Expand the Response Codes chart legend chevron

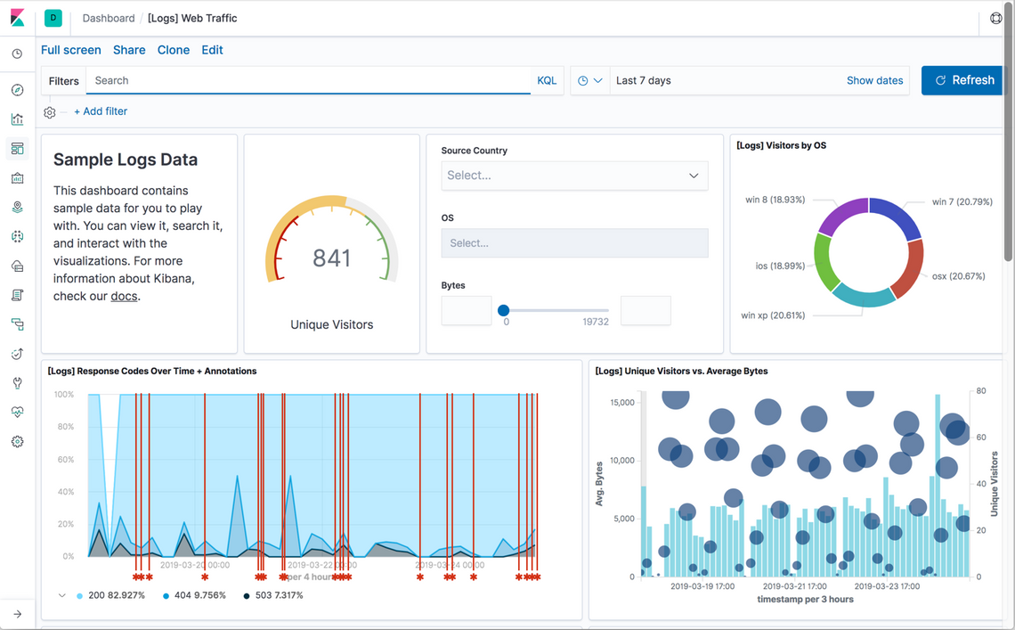61,595
